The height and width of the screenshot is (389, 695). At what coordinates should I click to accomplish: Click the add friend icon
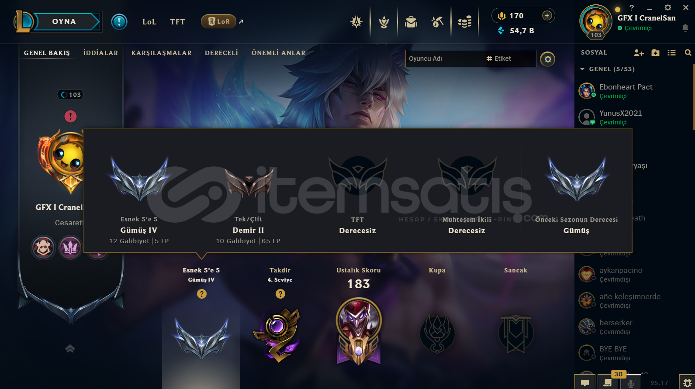pos(639,53)
